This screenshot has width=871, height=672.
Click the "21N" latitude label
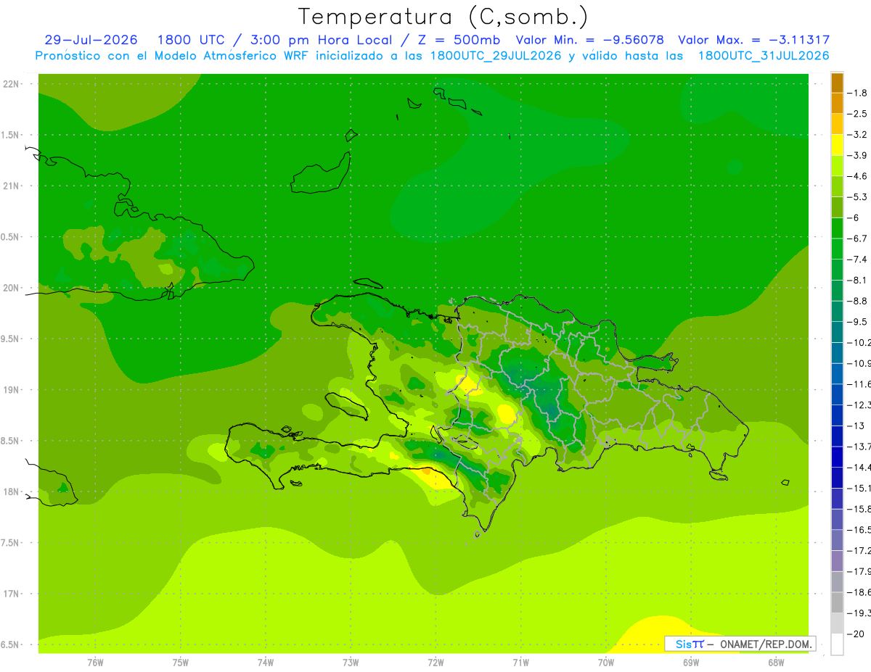coord(12,186)
